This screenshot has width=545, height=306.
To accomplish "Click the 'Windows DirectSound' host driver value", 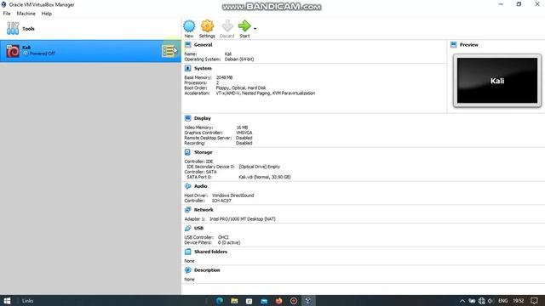I will pyautogui.click(x=232, y=195).
